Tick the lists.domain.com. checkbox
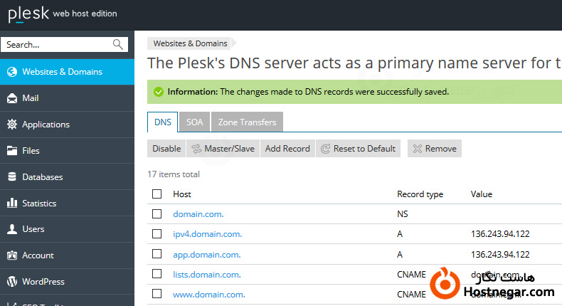 [x=157, y=274]
